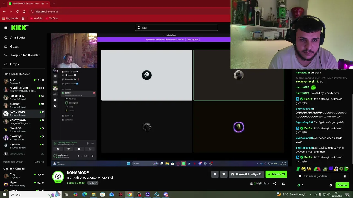The width and height of the screenshot is (353, 198).
Task: Open the bookmark tab groups grid icon
Action: (x=23, y=18)
